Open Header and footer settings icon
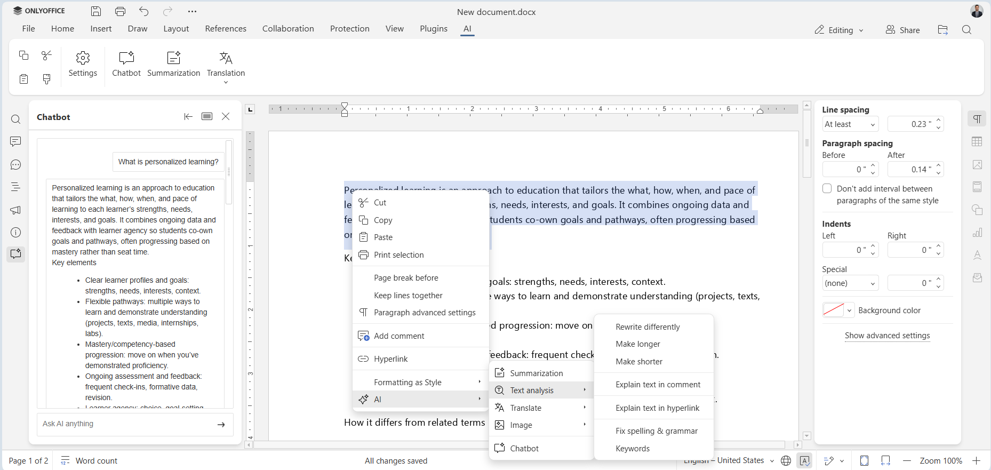The height and width of the screenshot is (470, 991). pos(977,187)
